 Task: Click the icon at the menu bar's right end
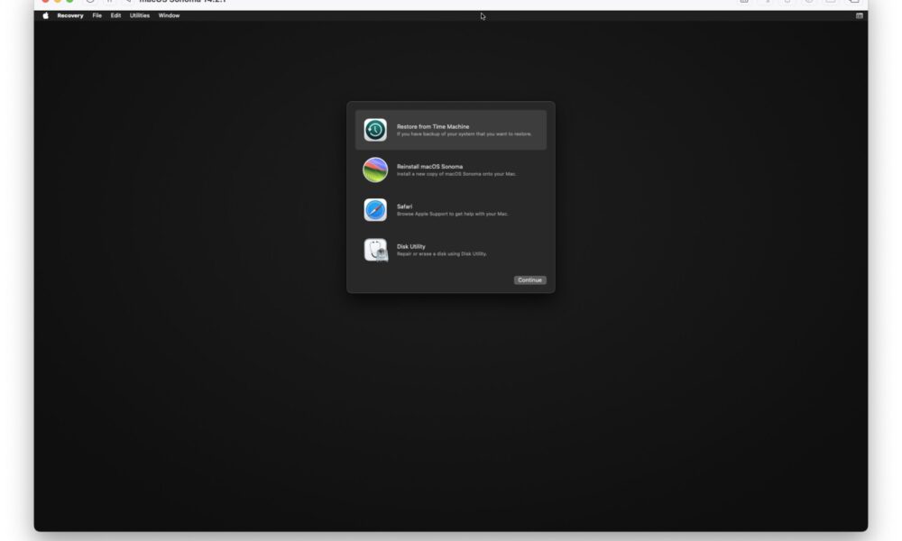pos(859,15)
